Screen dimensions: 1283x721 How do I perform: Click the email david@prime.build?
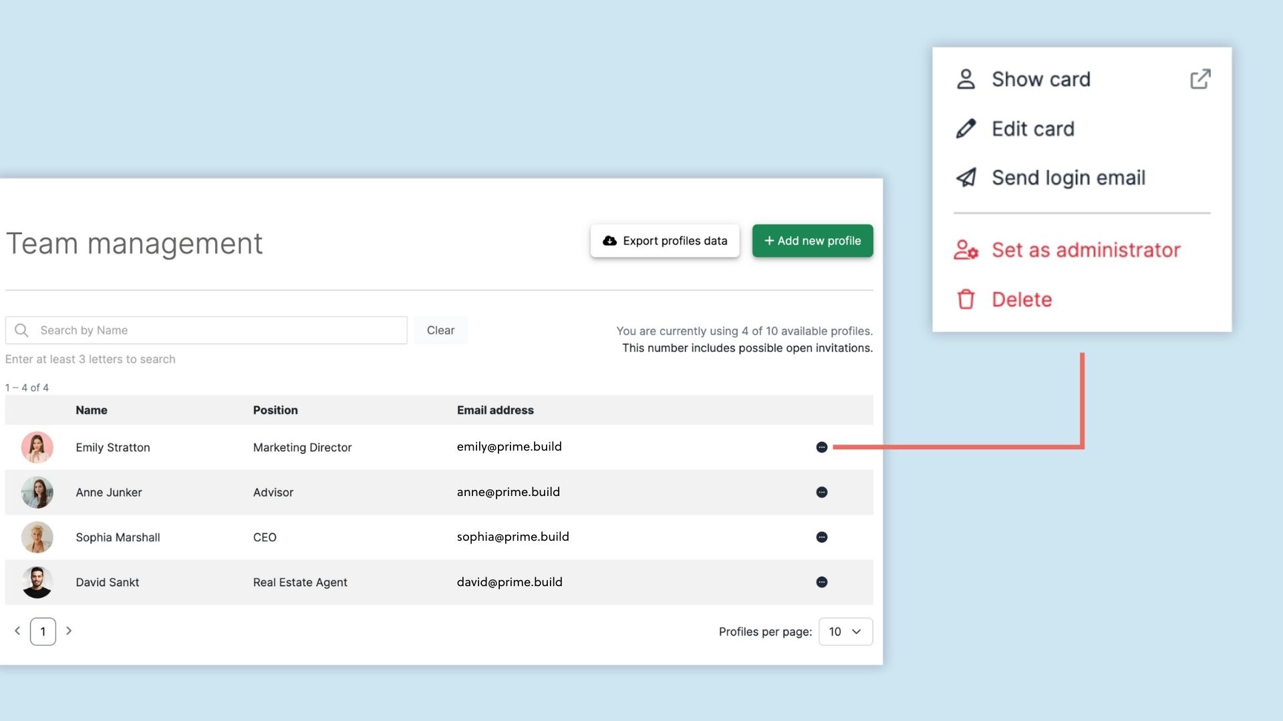click(510, 582)
